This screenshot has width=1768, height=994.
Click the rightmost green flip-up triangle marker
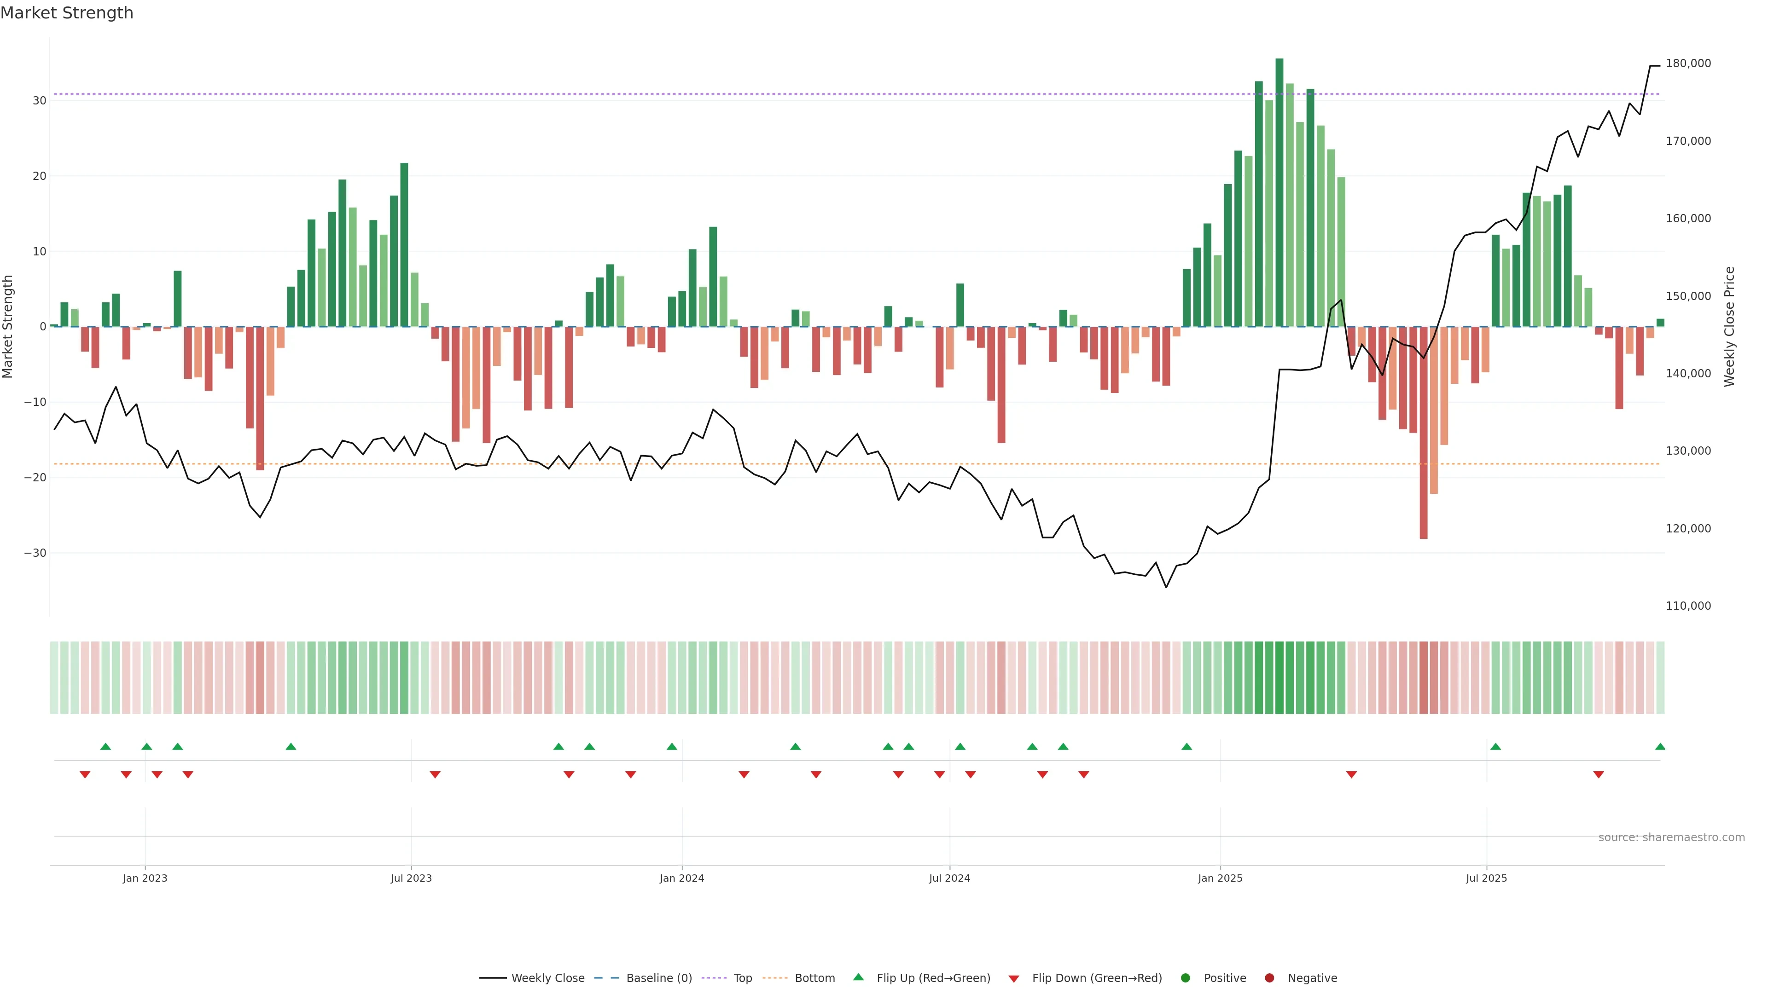click(1659, 746)
